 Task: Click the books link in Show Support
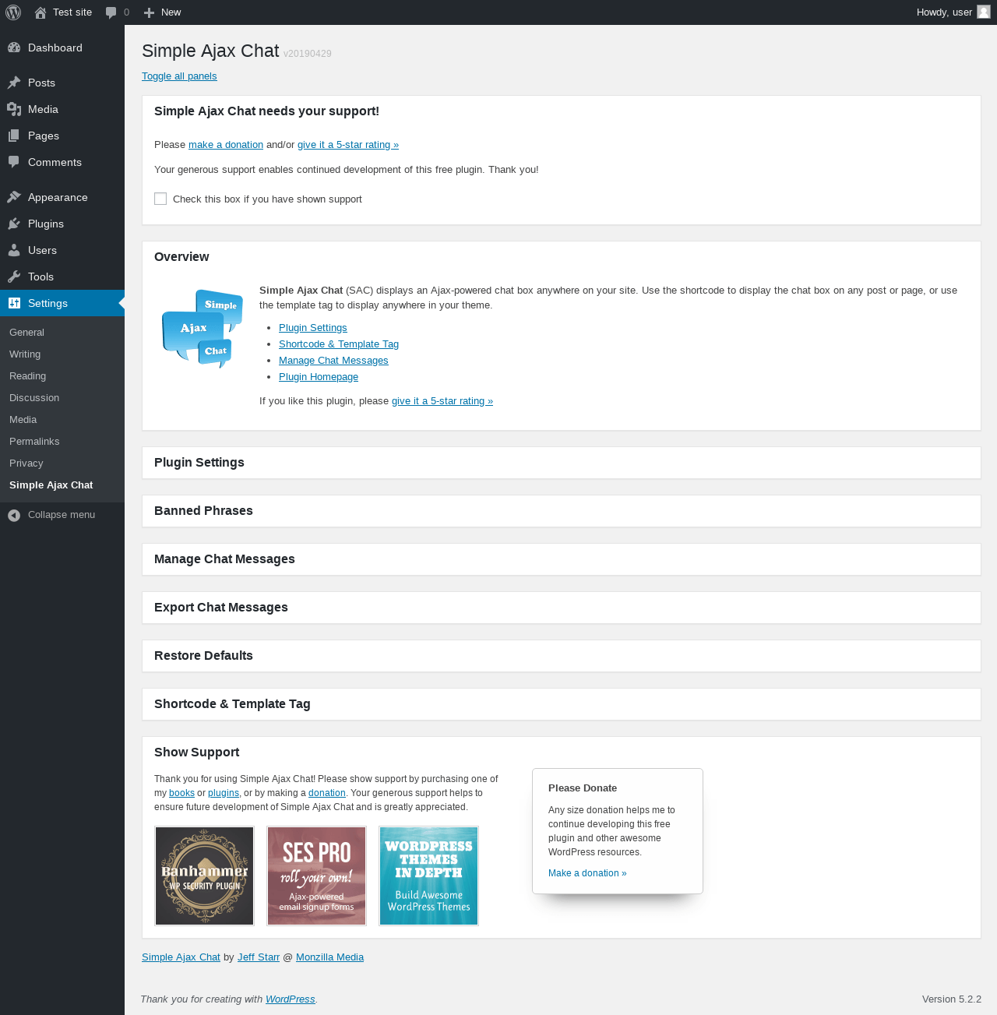[181, 793]
